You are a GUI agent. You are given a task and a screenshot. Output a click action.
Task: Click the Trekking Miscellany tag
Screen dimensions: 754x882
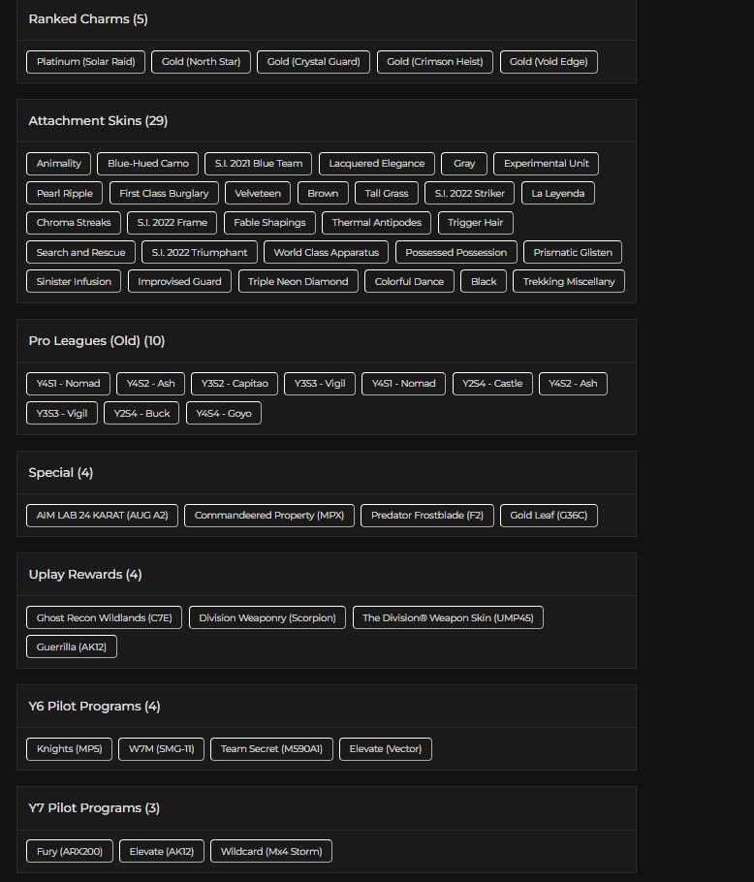(x=569, y=282)
